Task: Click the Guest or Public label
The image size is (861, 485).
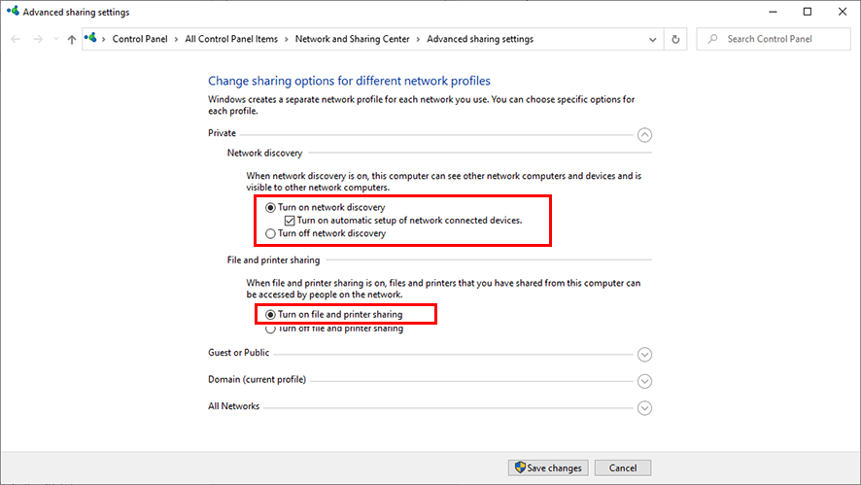Action: pyautogui.click(x=238, y=353)
